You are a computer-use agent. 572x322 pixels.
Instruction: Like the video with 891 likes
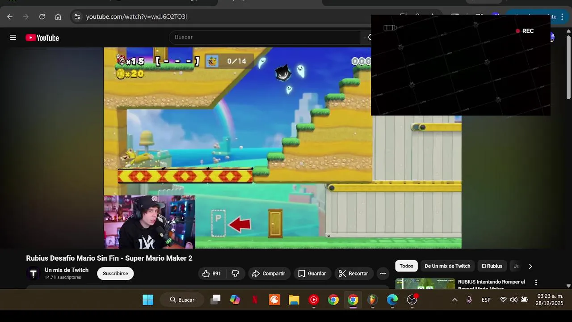[212, 273]
